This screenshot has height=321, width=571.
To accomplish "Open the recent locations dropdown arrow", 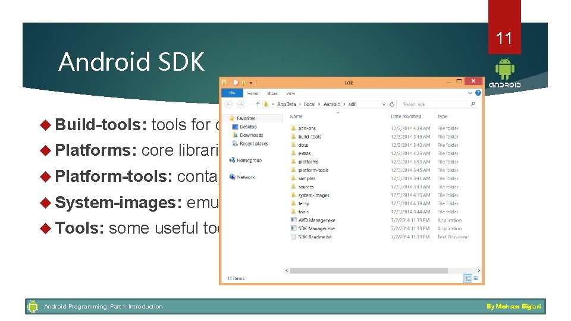I will [x=249, y=105].
